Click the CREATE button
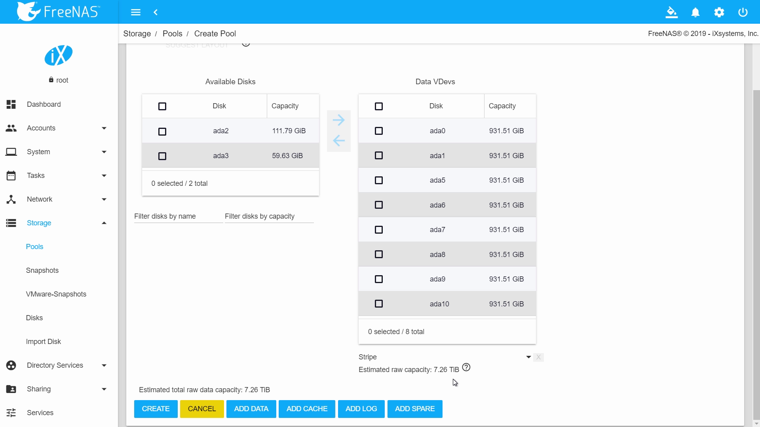Viewport: 760px width, 427px height. (x=156, y=409)
